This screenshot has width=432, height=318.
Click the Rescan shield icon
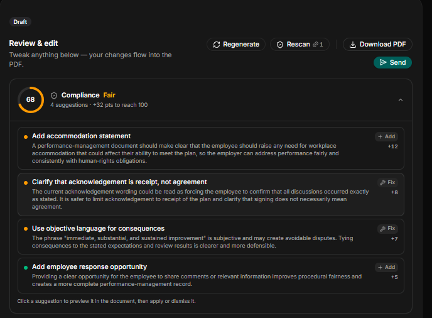[x=280, y=45]
